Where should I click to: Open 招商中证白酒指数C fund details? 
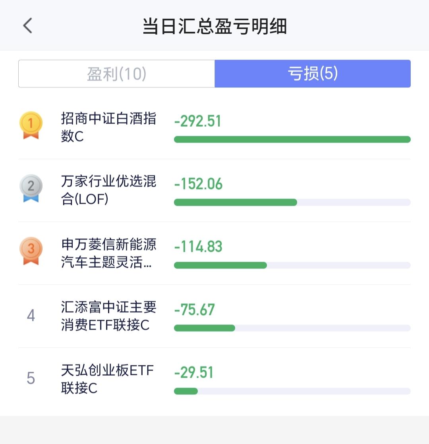tap(108, 127)
